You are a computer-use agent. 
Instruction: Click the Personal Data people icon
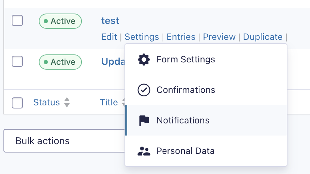coord(144,151)
